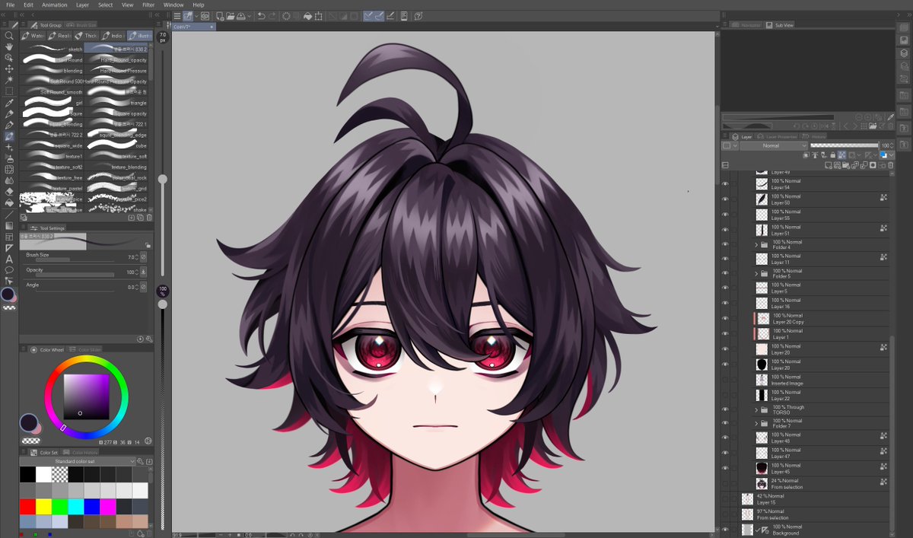This screenshot has width=913, height=538.
Task: Select the Thick paint sub tool group
Action: (x=87, y=36)
